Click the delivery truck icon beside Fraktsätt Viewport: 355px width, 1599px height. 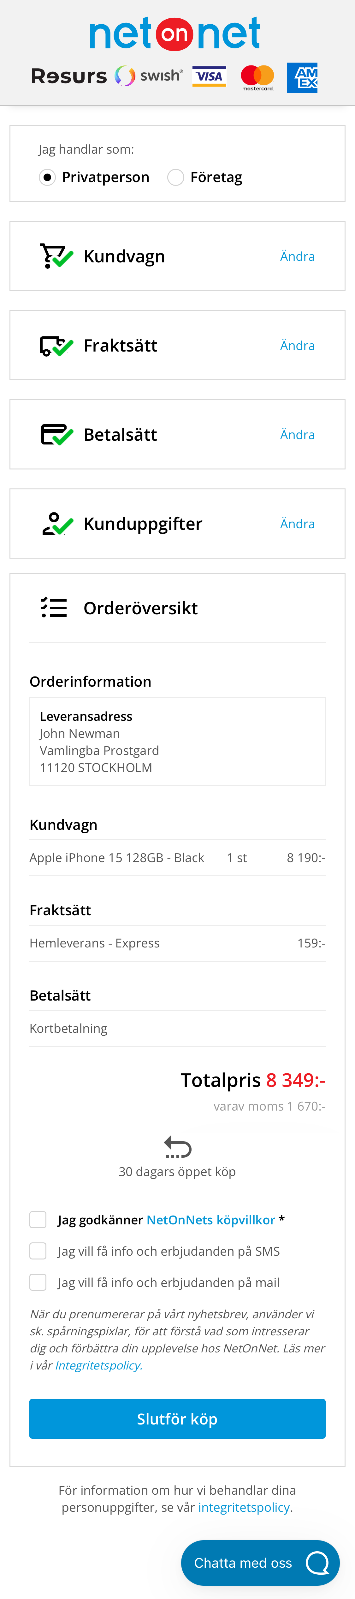pos(55,345)
